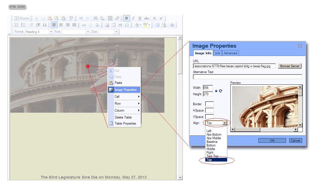The width and height of the screenshot is (313, 183).
Task: Click the Insert Link chain icon
Action: point(84,25)
